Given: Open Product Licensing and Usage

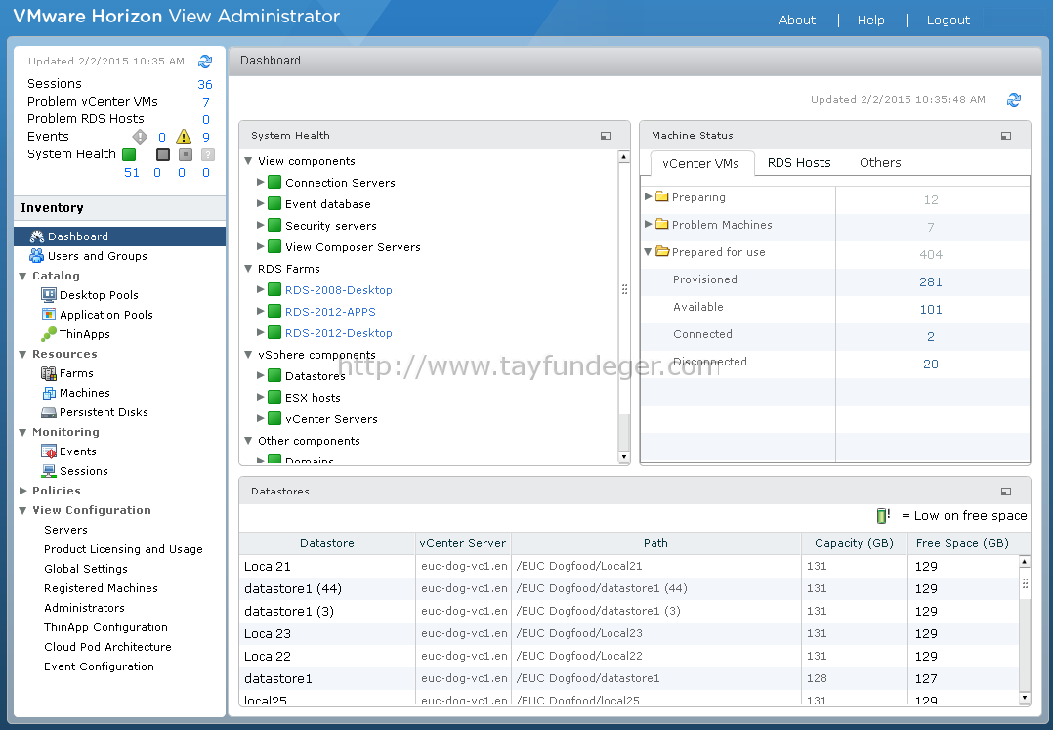Looking at the screenshot, I should (123, 549).
